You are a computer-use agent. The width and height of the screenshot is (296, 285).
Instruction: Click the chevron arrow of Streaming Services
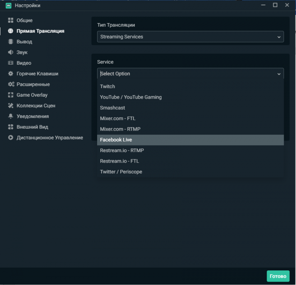click(x=279, y=37)
